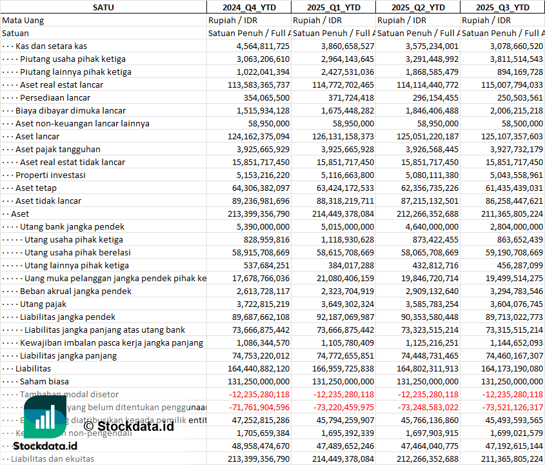Select the 2025_Q2_YTD column header

418,7
